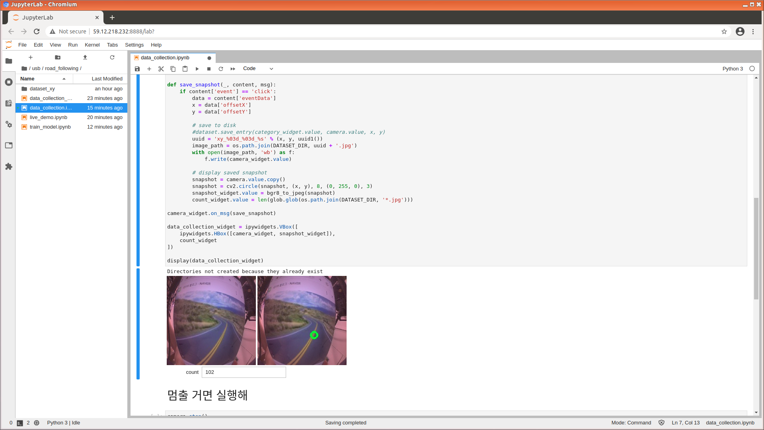Image resolution: width=764 pixels, height=430 pixels.
Task: Open the dataset_xy folder
Action: [42, 89]
